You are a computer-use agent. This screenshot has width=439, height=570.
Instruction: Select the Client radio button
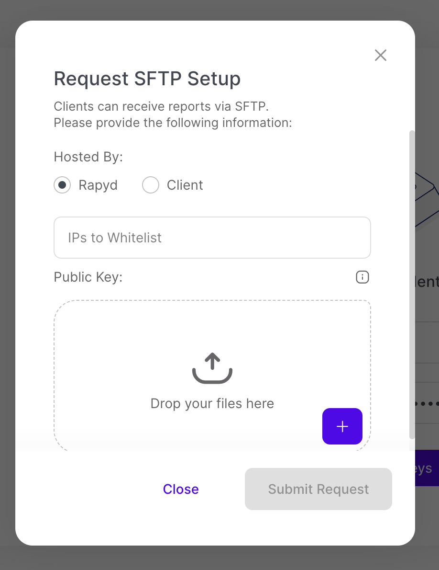151,185
